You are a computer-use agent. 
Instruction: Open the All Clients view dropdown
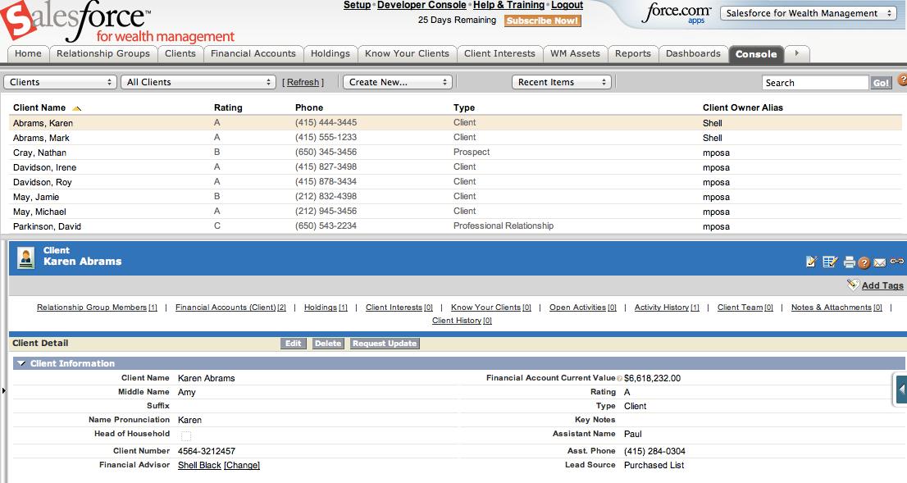pyautogui.click(x=199, y=82)
